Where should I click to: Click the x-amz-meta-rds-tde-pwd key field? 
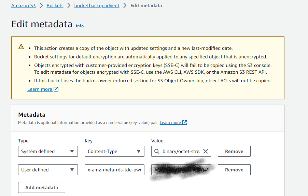click(x=114, y=170)
